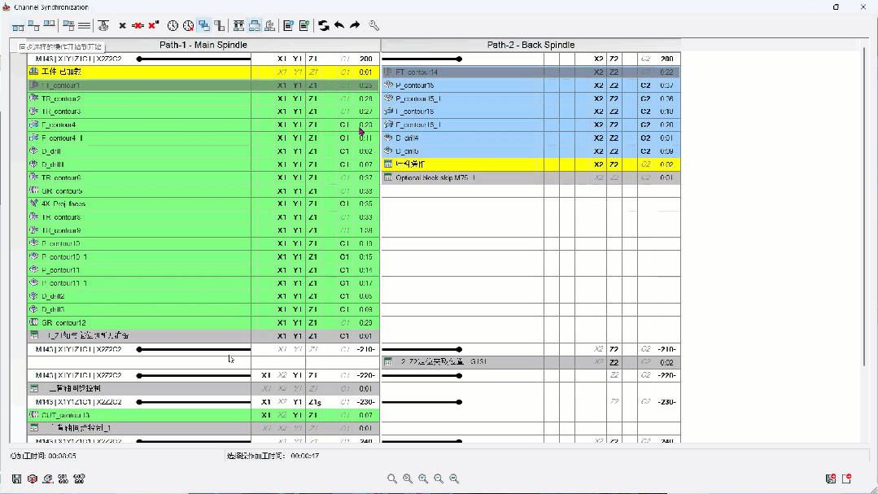Click the plain clock timing icon

click(x=173, y=25)
